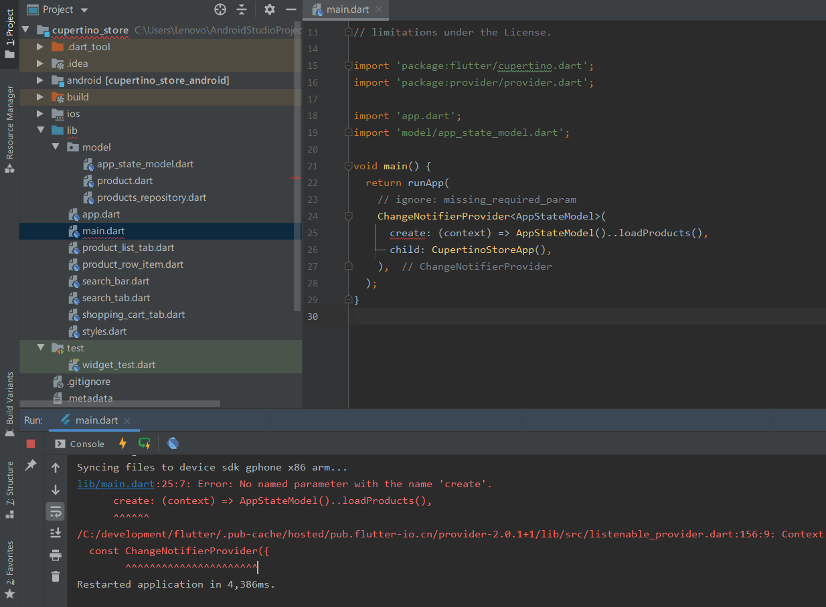Expand the build folder
Viewport: 826px width, 607px height.
[x=40, y=97]
